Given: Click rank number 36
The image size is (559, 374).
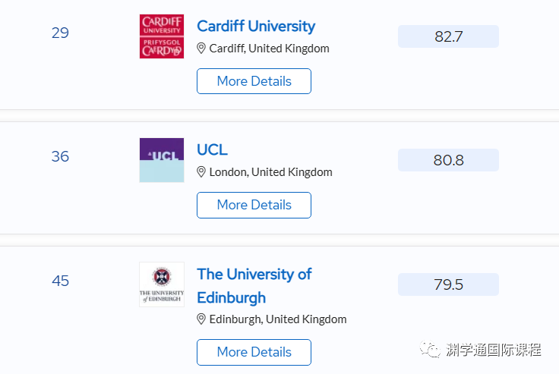Looking at the screenshot, I should [60, 156].
